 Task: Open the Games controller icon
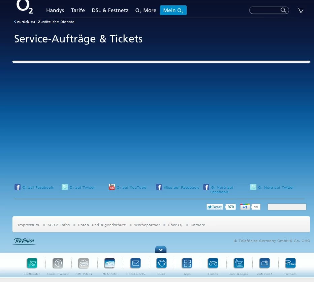click(x=213, y=263)
